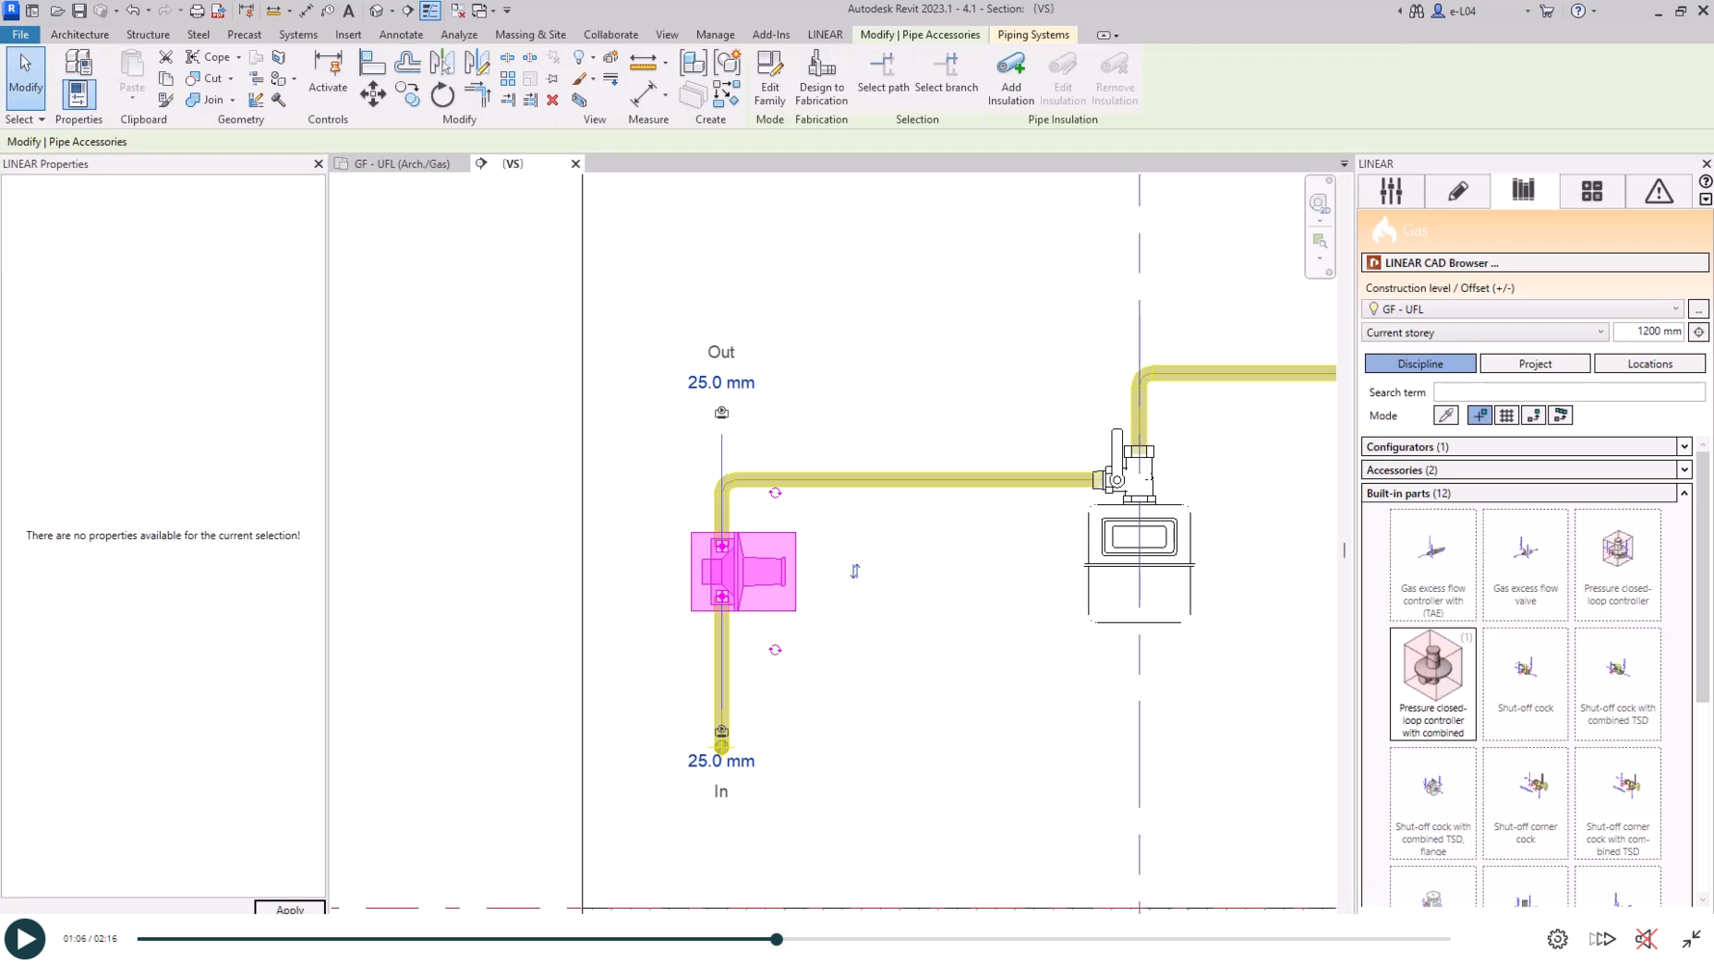Viewport: 1714px width, 964px height.
Task: Click the video settings gear icon
Action: point(1557,939)
